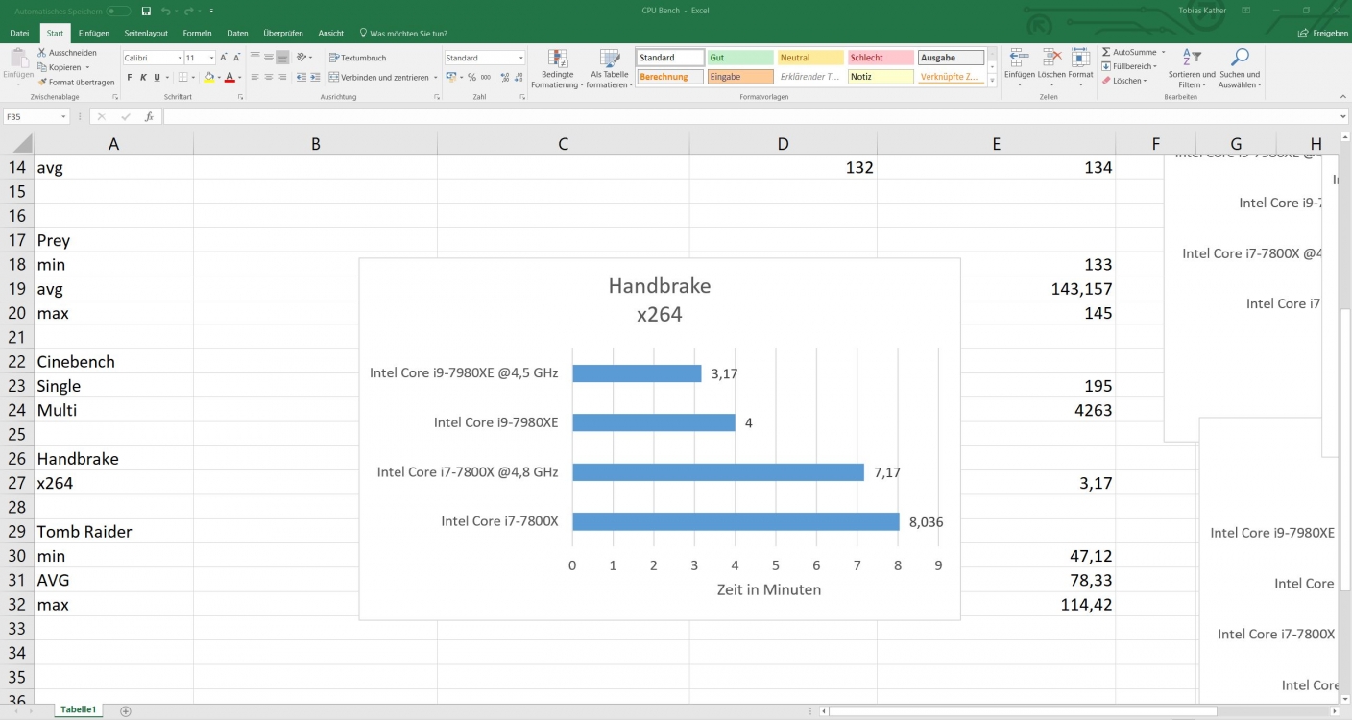The height and width of the screenshot is (720, 1352).
Task: Open the Calibri font name dropdown
Action: (x=180, y=58)
